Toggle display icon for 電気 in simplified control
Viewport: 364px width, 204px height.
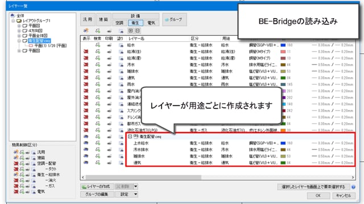point(16,192)
